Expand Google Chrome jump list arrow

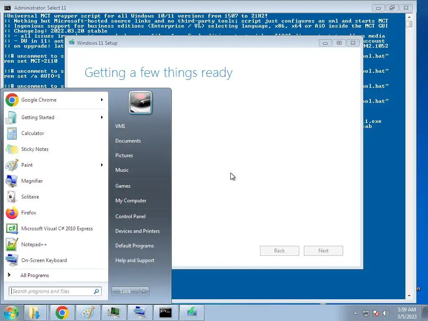pos(102,100)
